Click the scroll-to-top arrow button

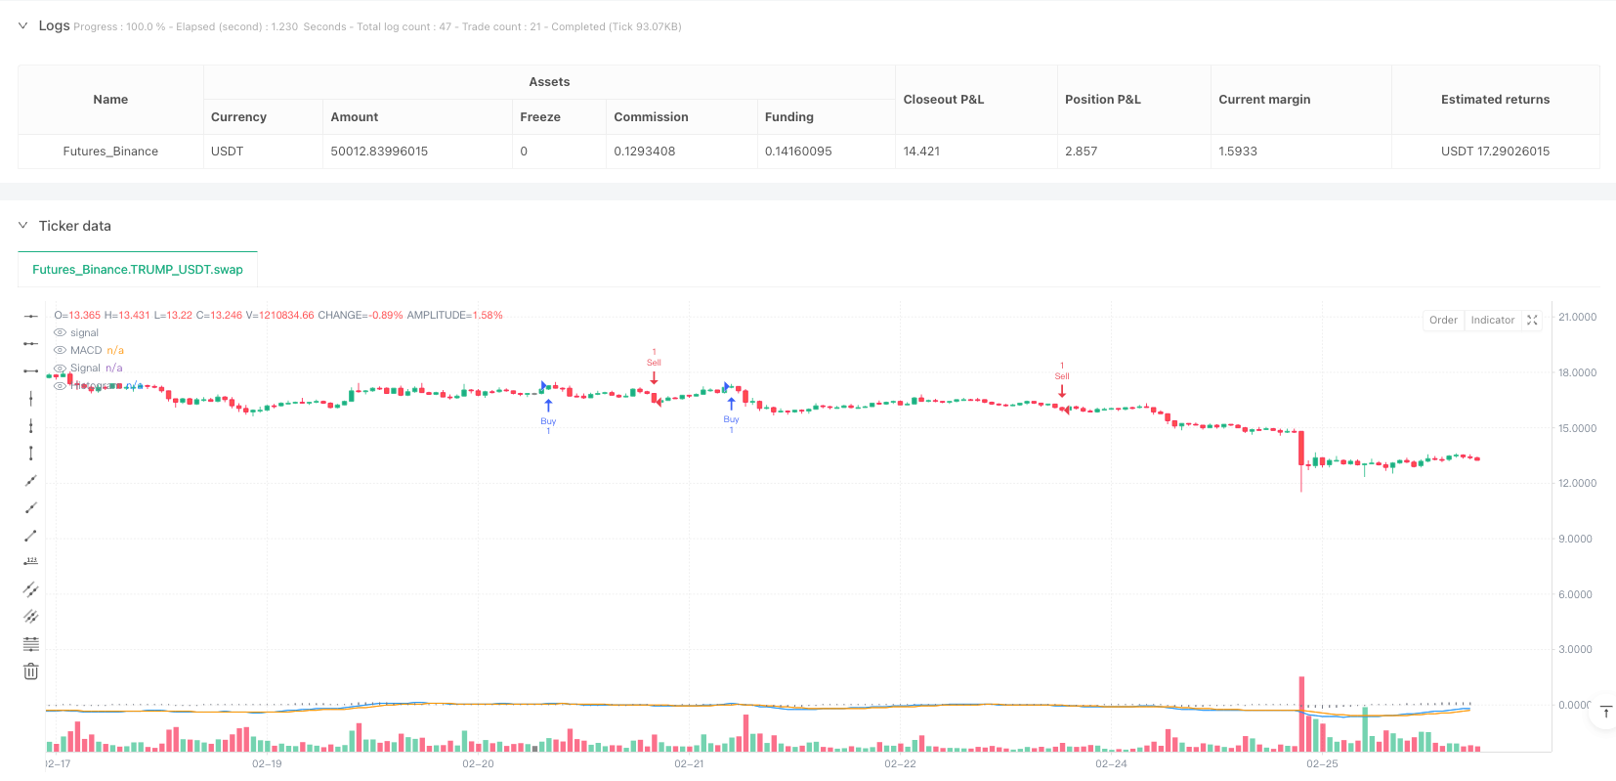(1604, 713)
